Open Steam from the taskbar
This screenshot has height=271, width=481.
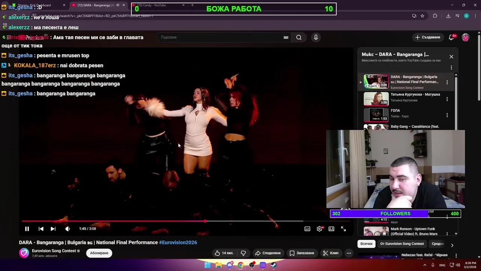tap(274, 265)
